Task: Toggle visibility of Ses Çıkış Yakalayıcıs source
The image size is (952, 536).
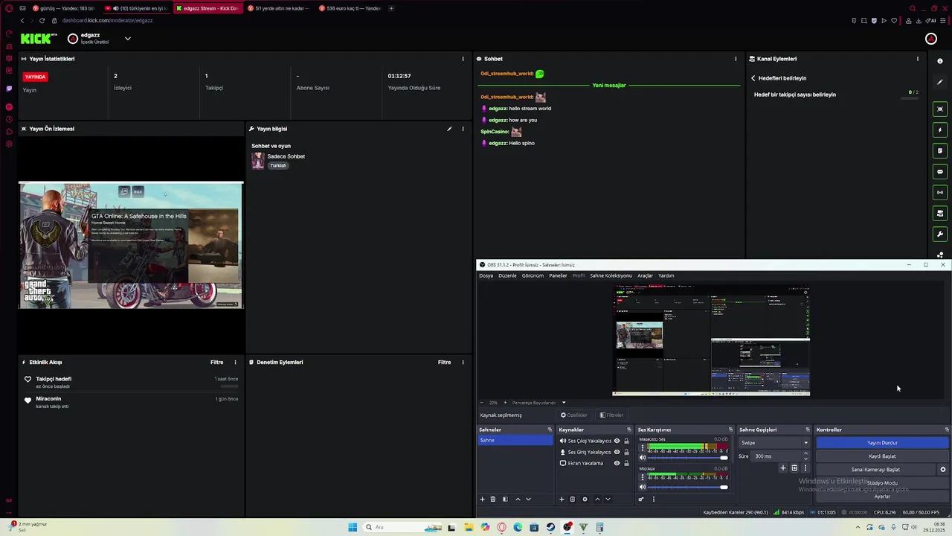Action: [x=617, y=441]
